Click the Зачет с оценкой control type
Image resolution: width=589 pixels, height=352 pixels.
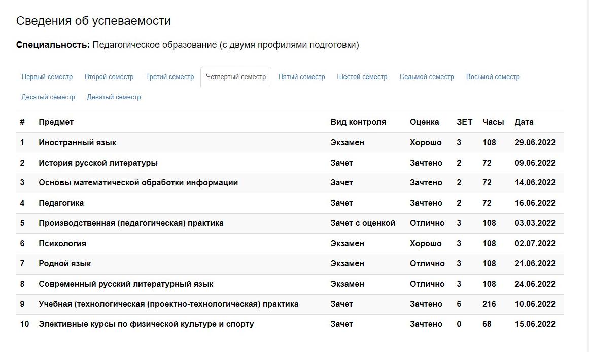pyautogui.click(x=363, y=223)
